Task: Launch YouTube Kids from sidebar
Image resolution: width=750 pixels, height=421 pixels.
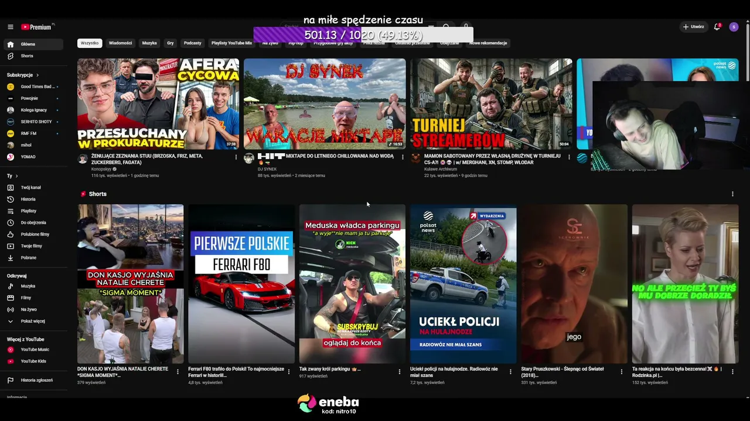Action: (11, 361)
